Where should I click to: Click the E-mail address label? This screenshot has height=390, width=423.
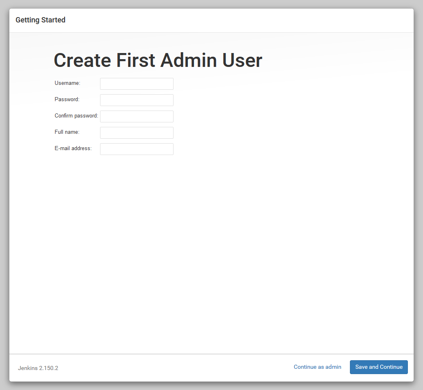(73, 148)
